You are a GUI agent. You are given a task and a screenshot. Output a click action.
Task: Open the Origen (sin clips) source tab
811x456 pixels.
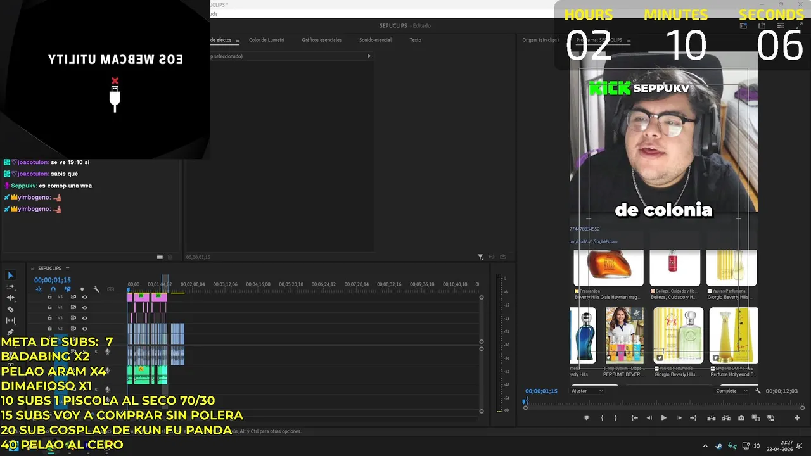(540, 40)
